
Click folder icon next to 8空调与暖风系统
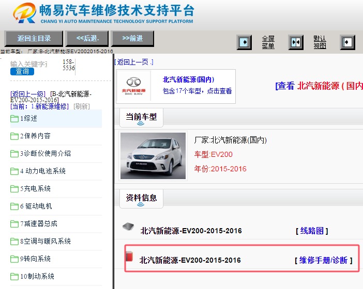click(14, 242)
